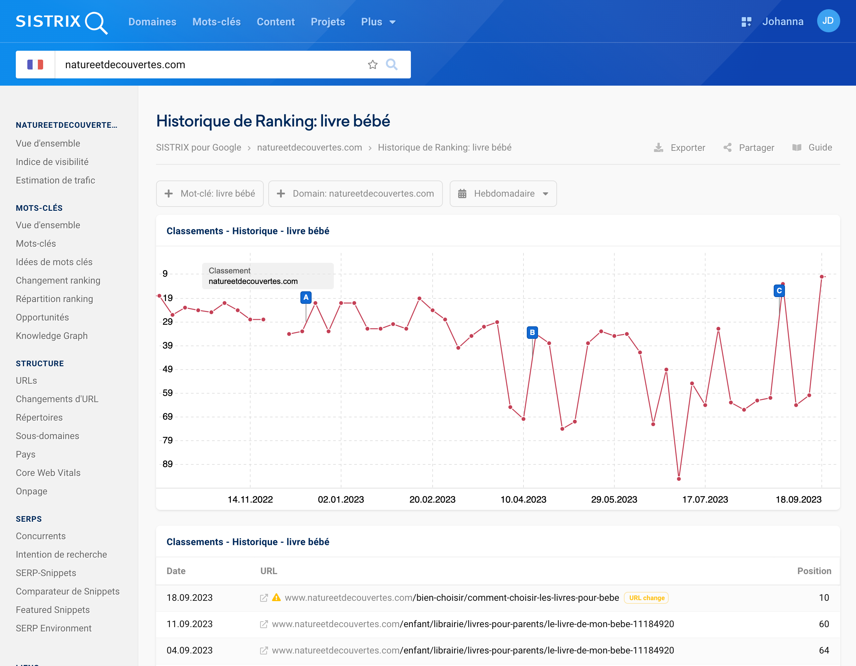The image size is (856, 666).
Task: Click the search magnifier icon in search bar
Action: coord(391,64)
